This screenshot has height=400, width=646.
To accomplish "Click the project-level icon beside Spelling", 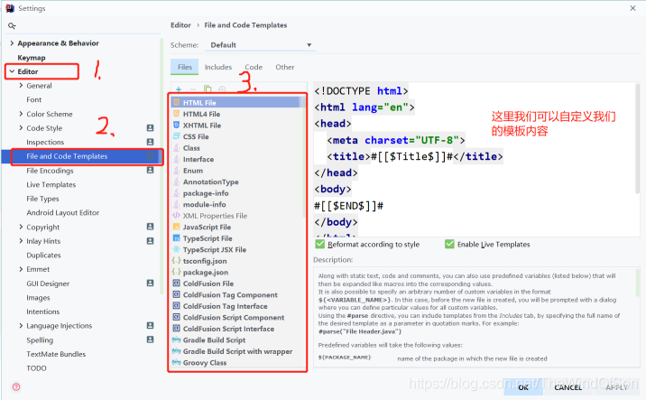I will click(x=151, y=340).
